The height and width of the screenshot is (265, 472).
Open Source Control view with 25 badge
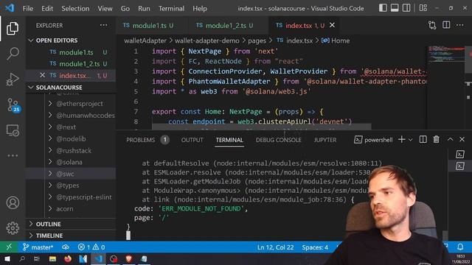13,105
